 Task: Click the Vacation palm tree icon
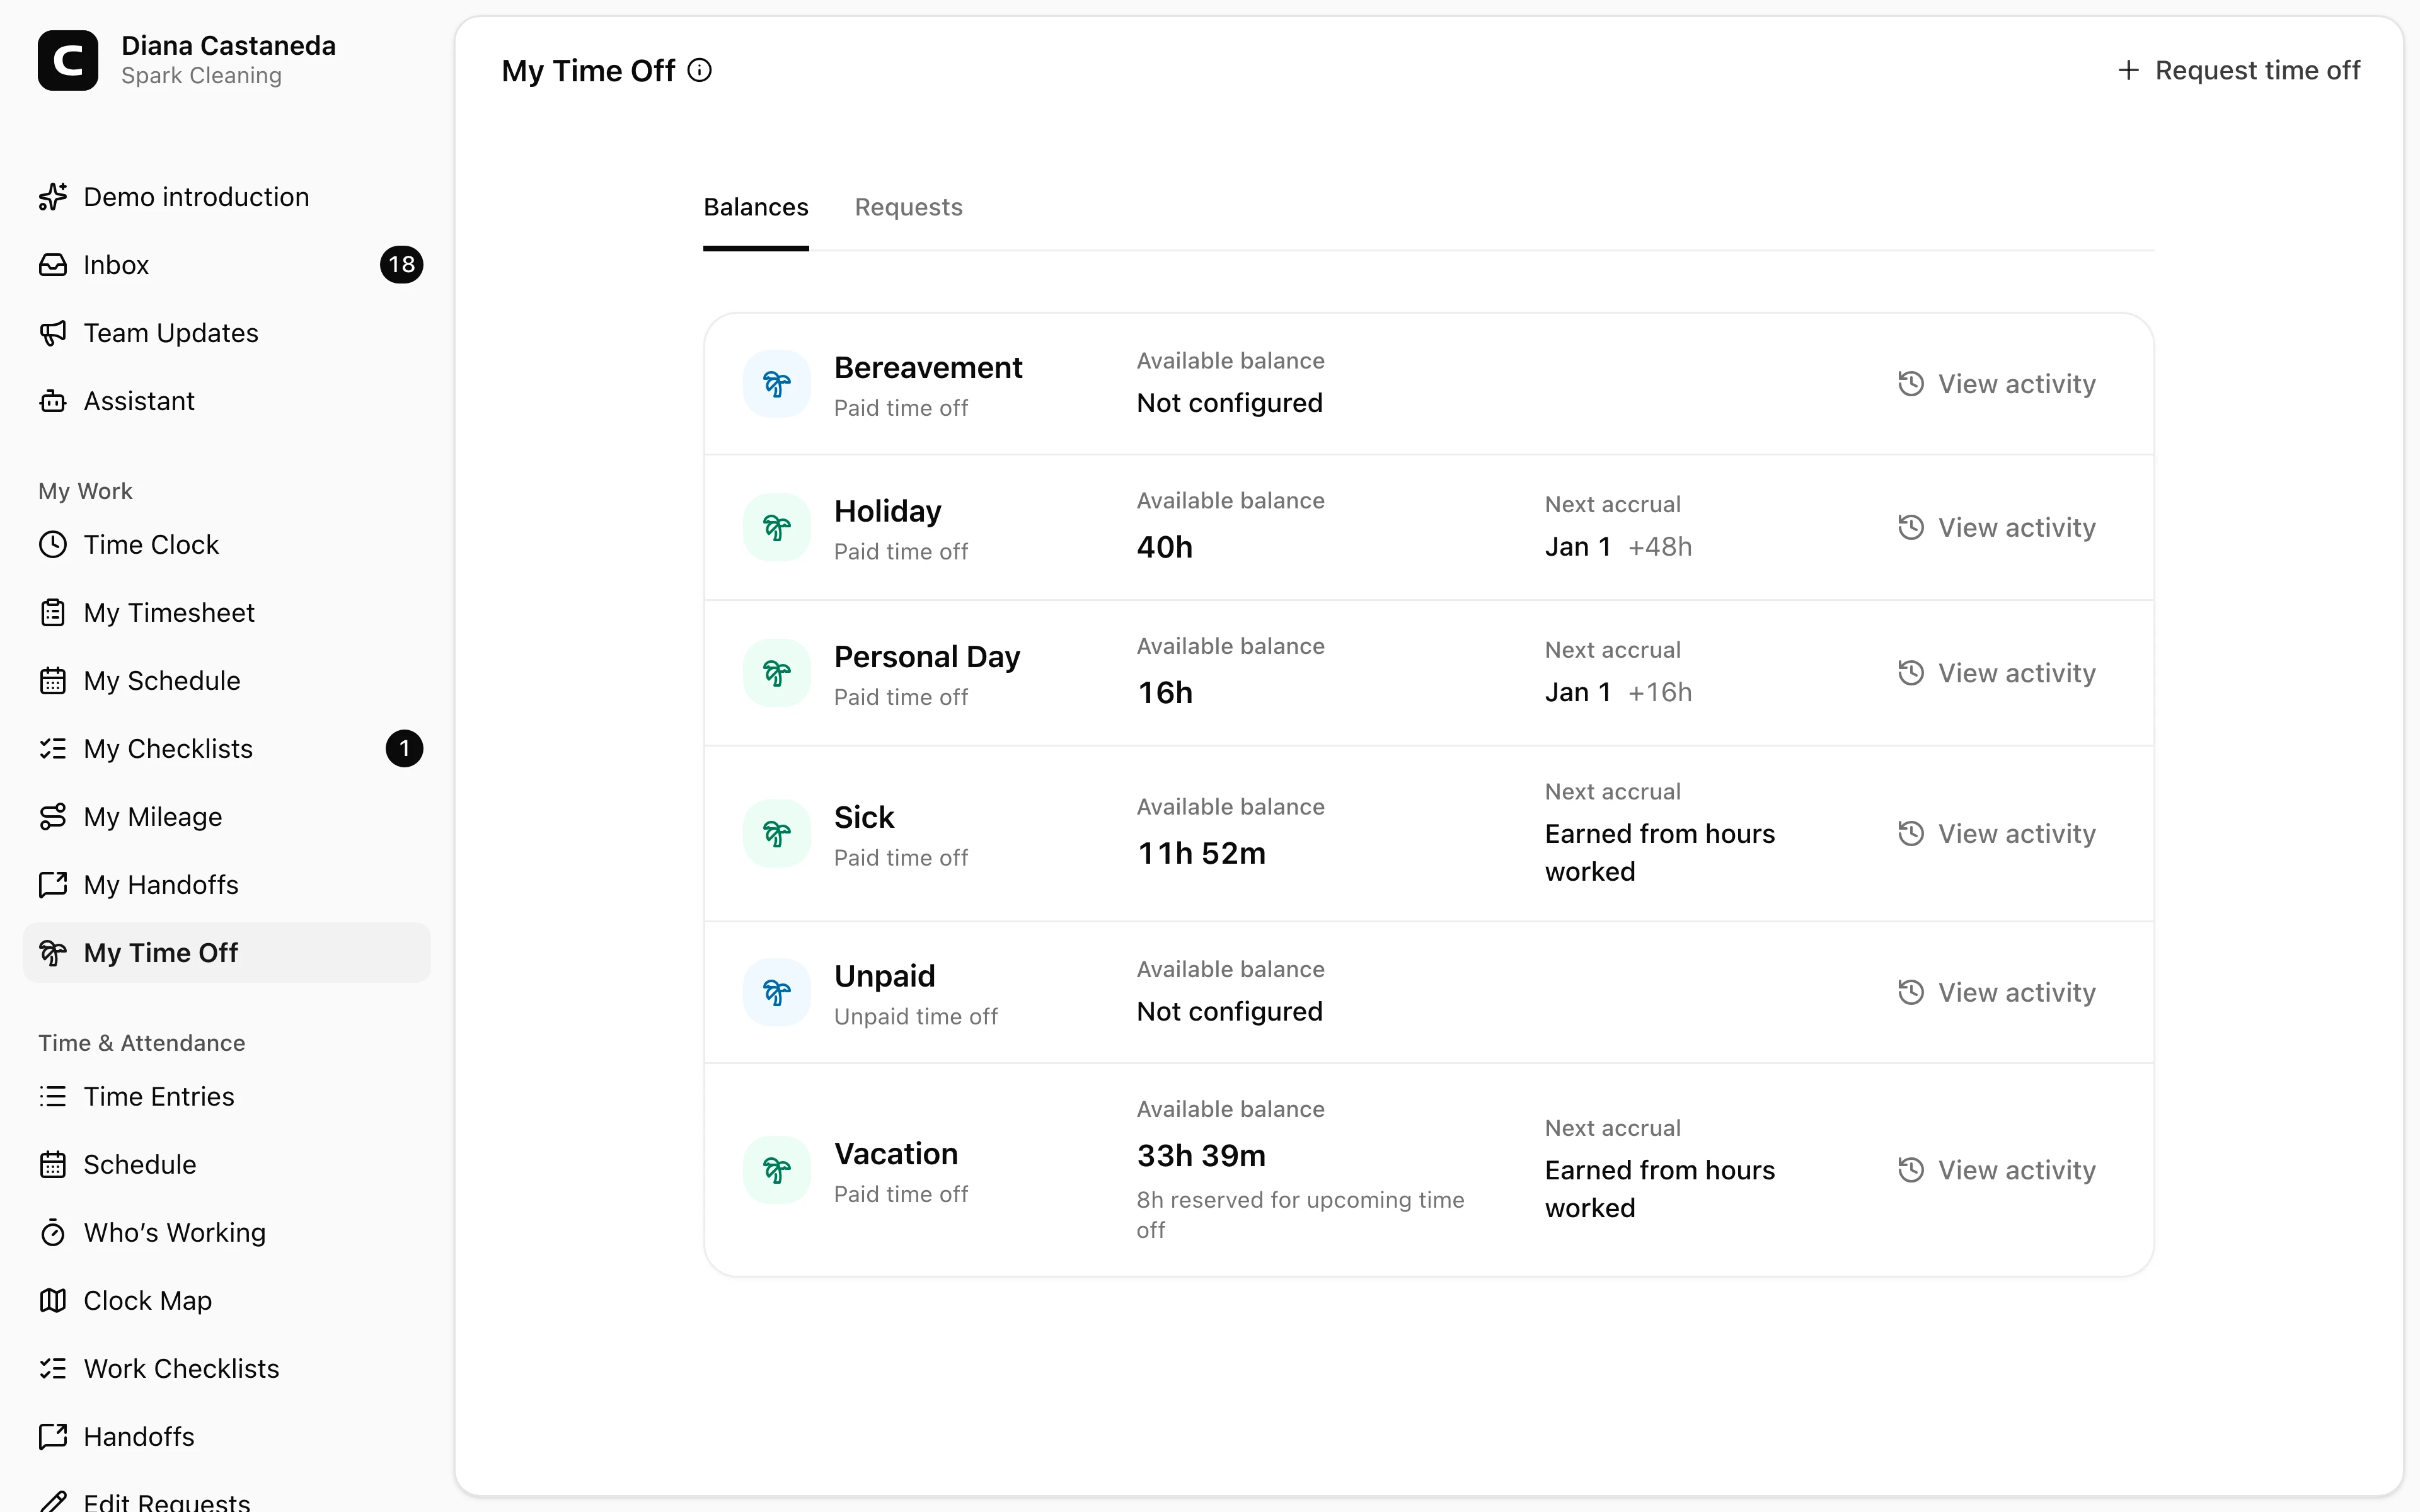pos(777,1169)
